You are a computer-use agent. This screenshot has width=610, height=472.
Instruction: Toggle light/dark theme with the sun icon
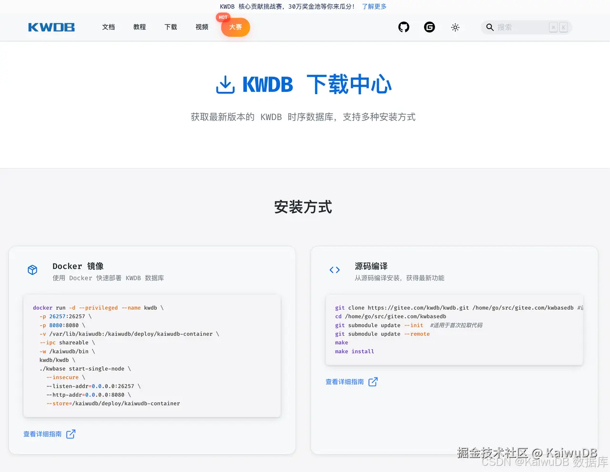[x=455, y=27]
